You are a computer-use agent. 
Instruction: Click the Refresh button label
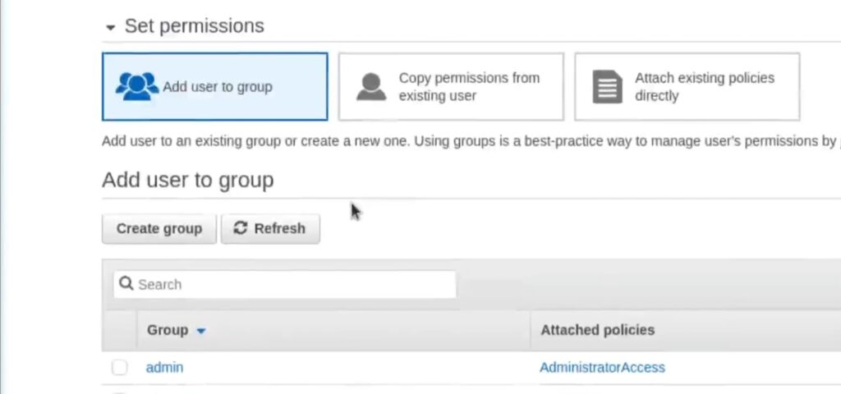click(x=279, y=228)
